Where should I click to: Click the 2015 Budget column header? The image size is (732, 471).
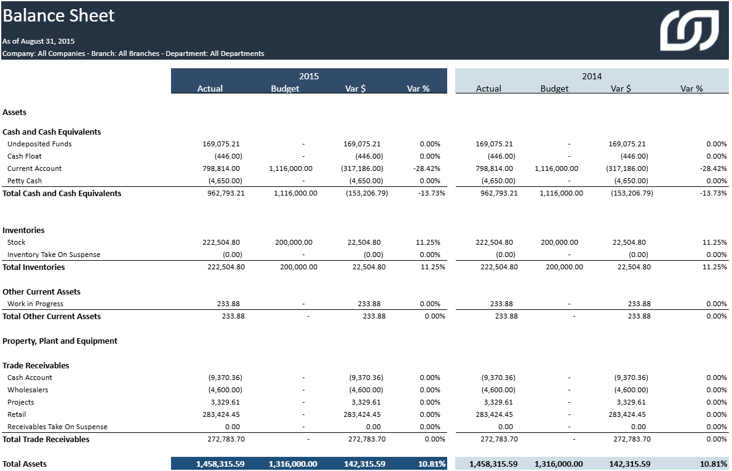coord(285,89)
